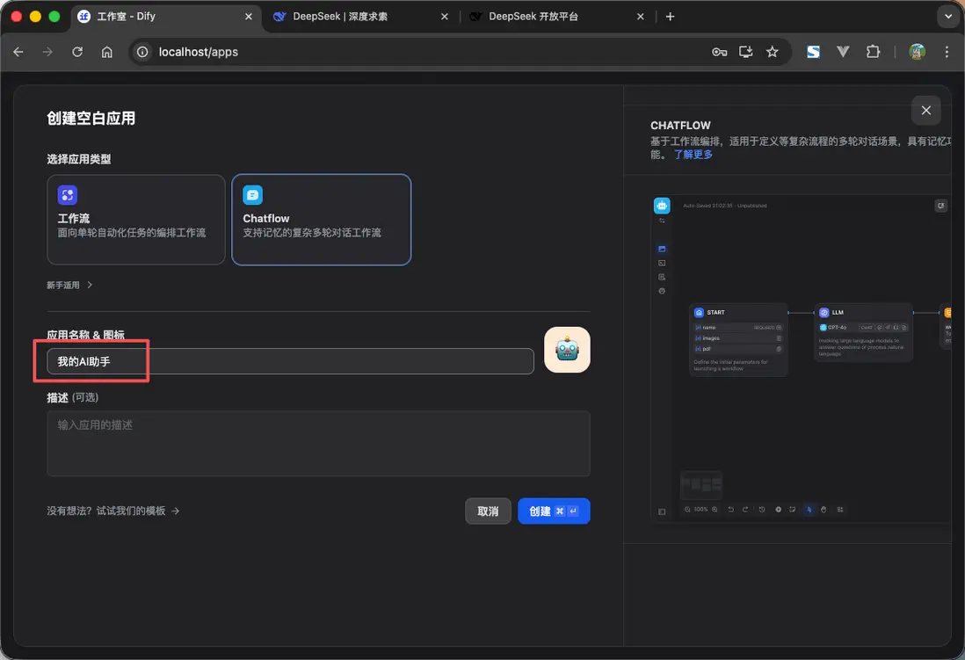Toggle the minimap icon on the canvas

662,511
